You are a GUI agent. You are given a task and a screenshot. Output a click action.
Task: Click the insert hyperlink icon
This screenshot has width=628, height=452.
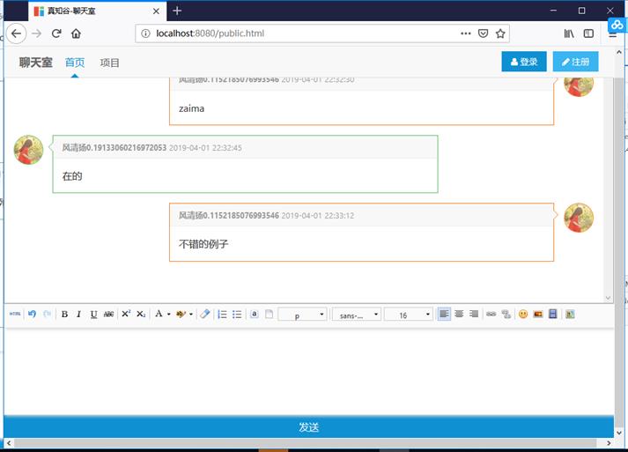[491, 314]
